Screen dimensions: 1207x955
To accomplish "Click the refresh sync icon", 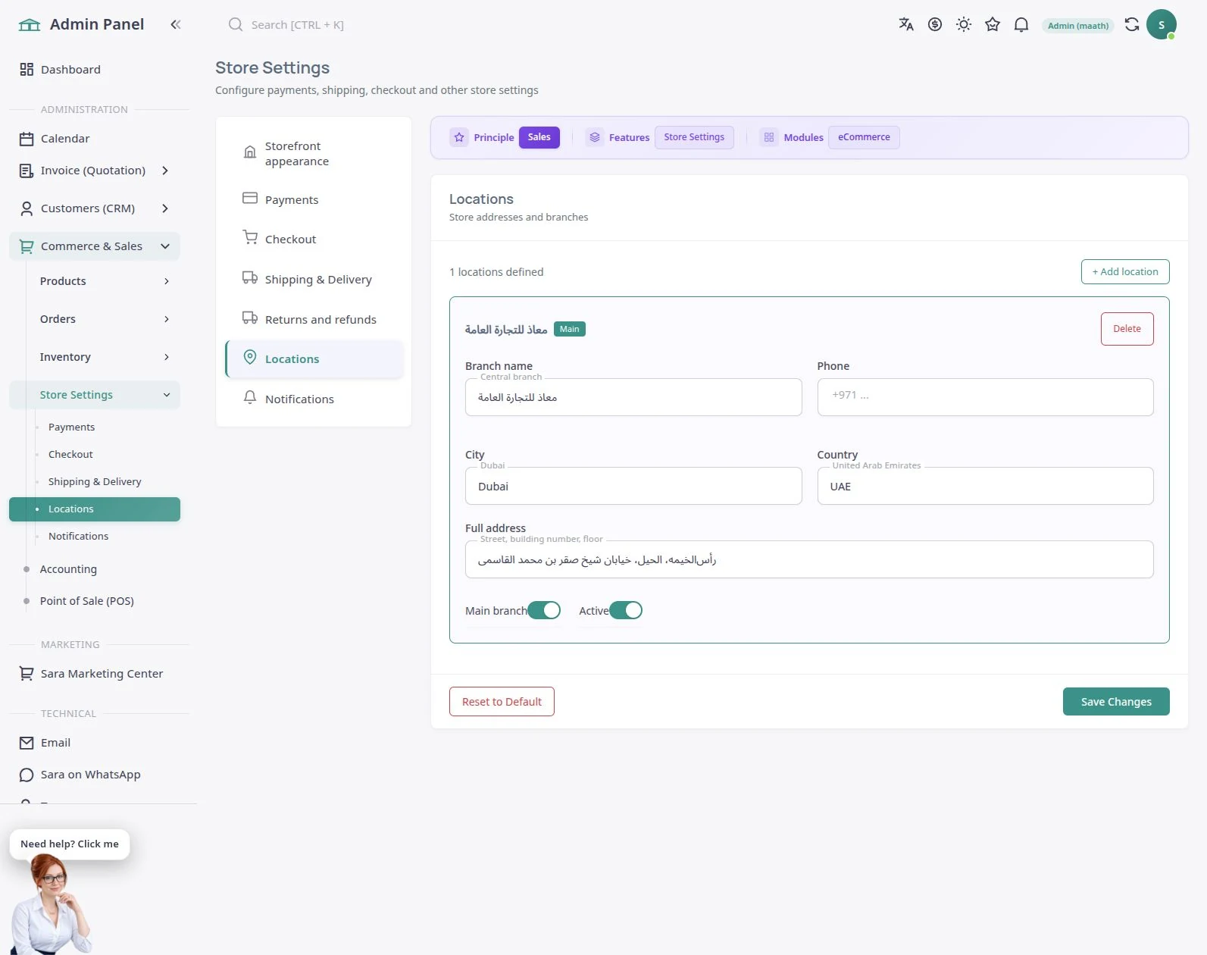I will pyautogui.click(x=1132, y=24).
